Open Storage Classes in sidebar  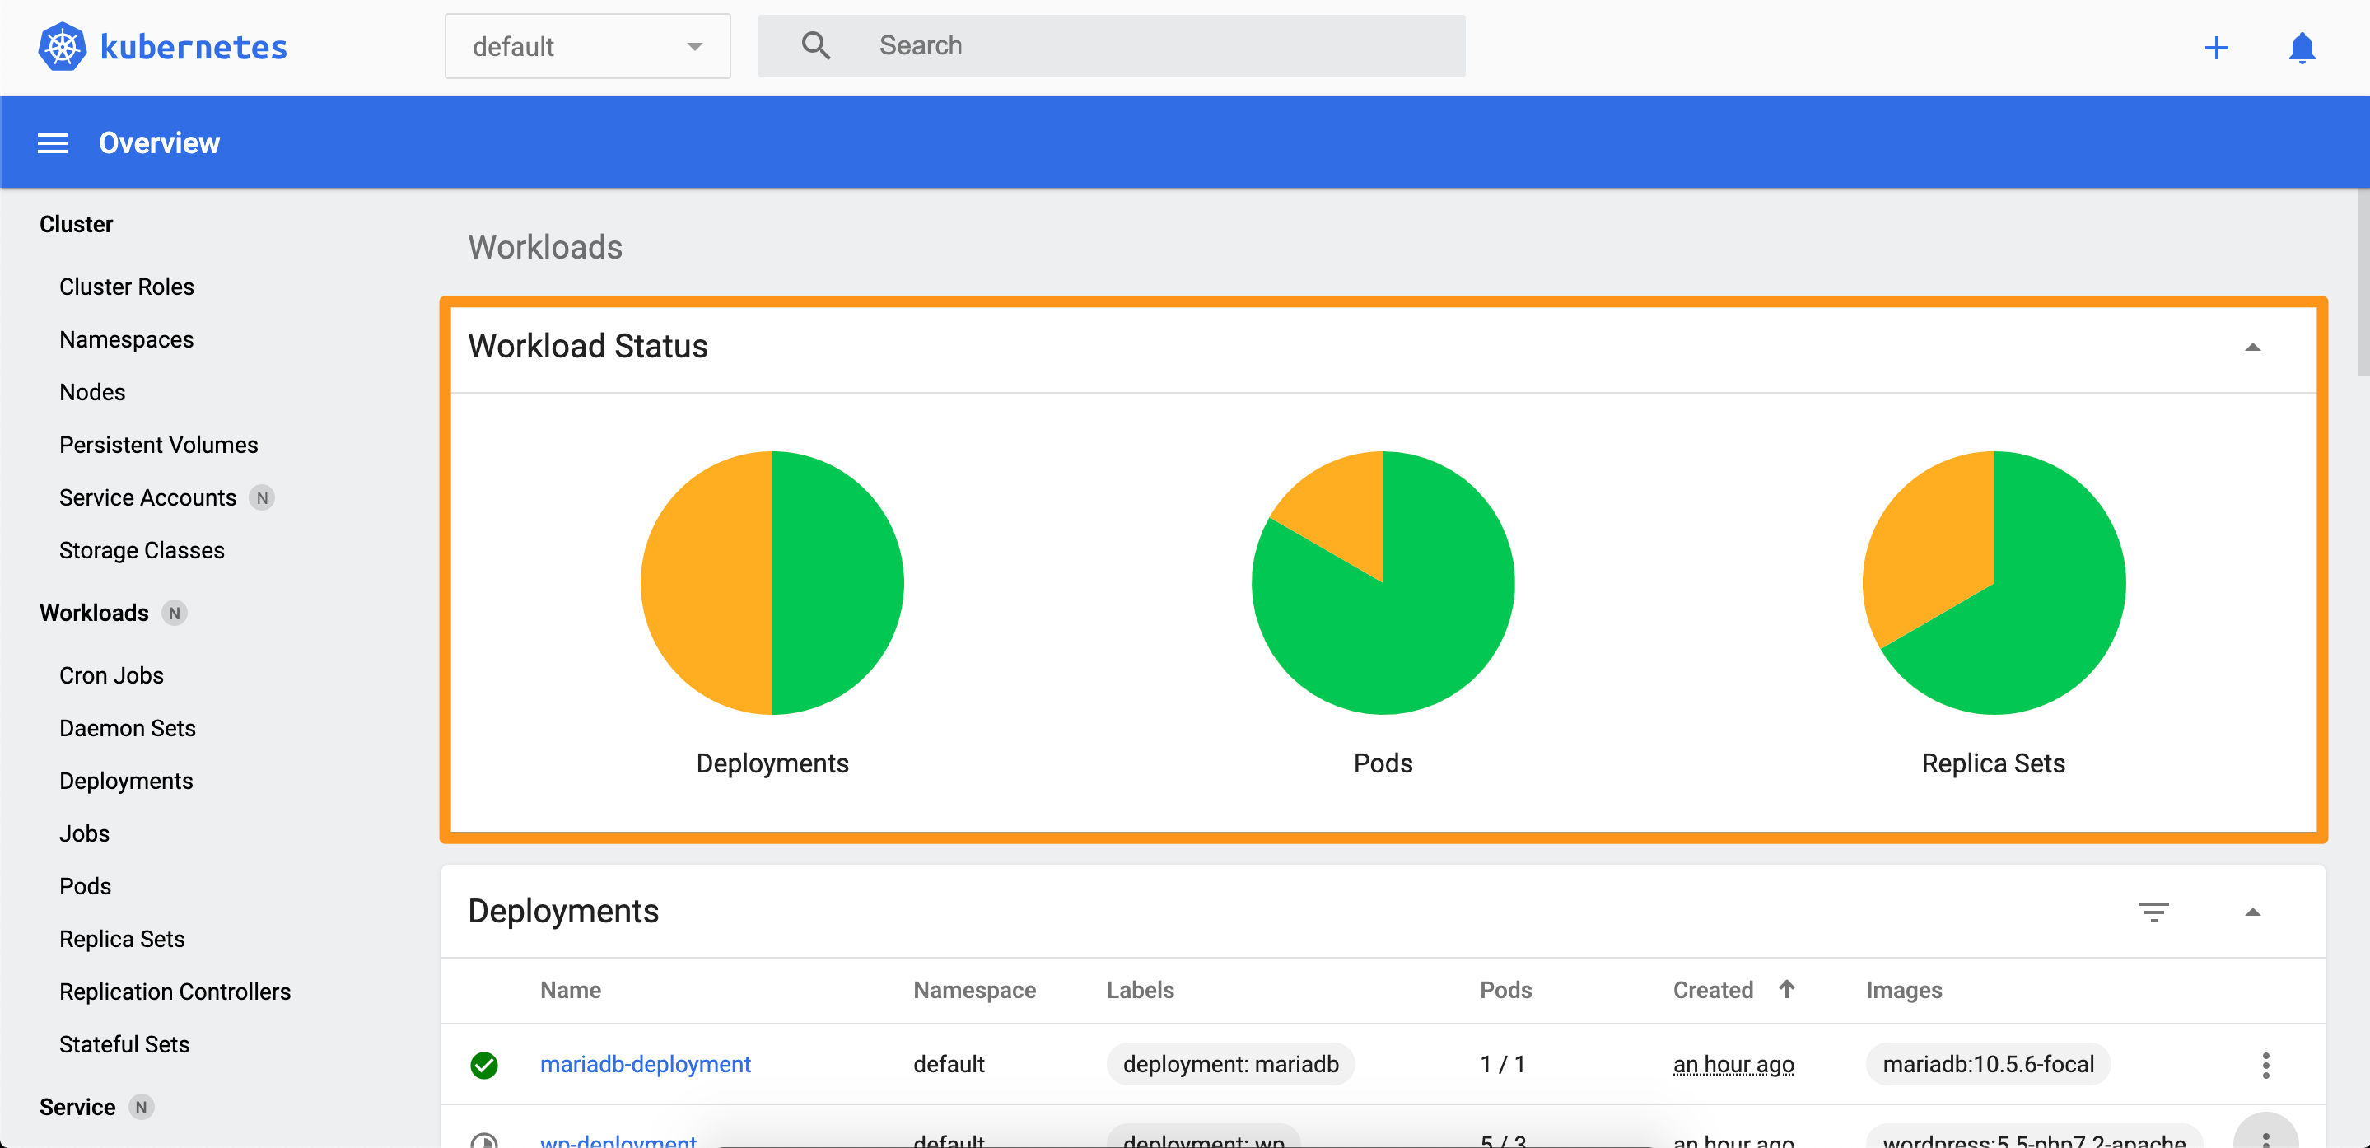point(142,550)
